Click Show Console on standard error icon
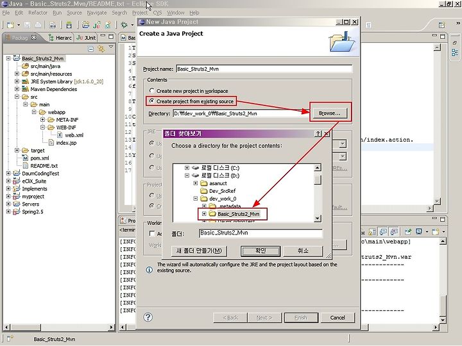462x346 pixels. pyautogui.click(x=394, y=232)
